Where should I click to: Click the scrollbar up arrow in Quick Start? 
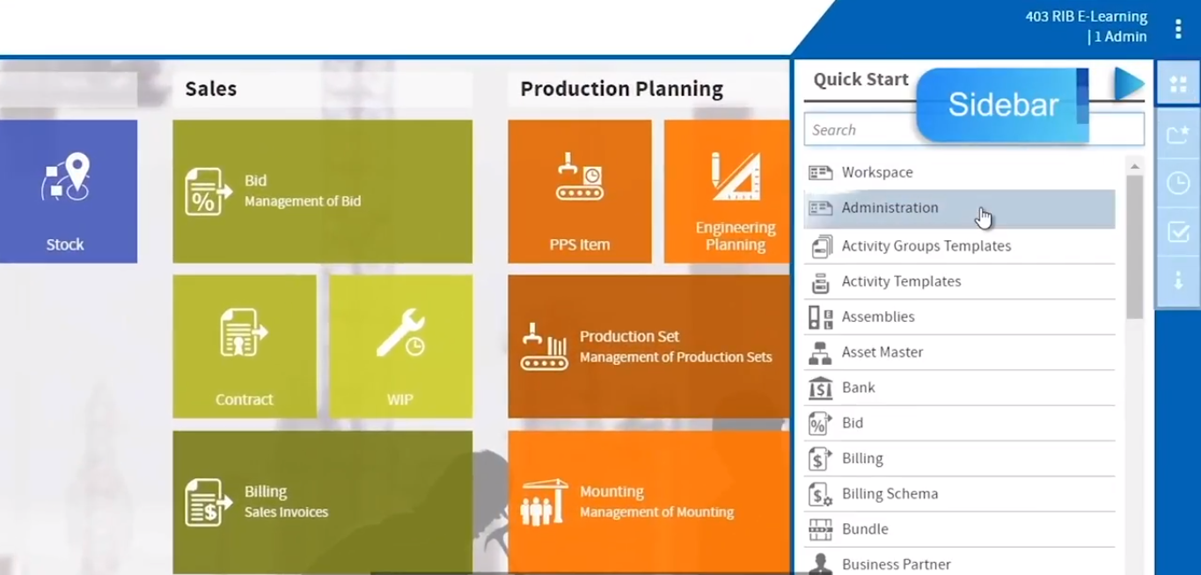click(x=1134, y=166)
